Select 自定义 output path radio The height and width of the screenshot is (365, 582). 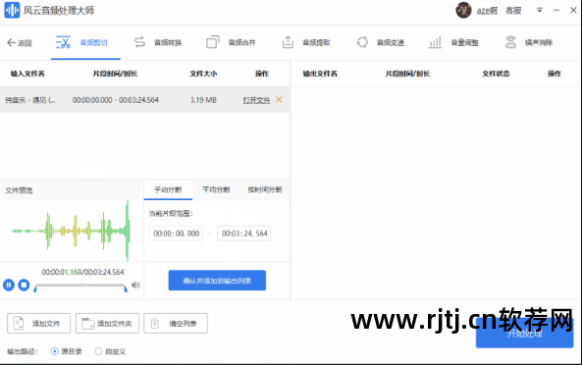coord(99,351)
